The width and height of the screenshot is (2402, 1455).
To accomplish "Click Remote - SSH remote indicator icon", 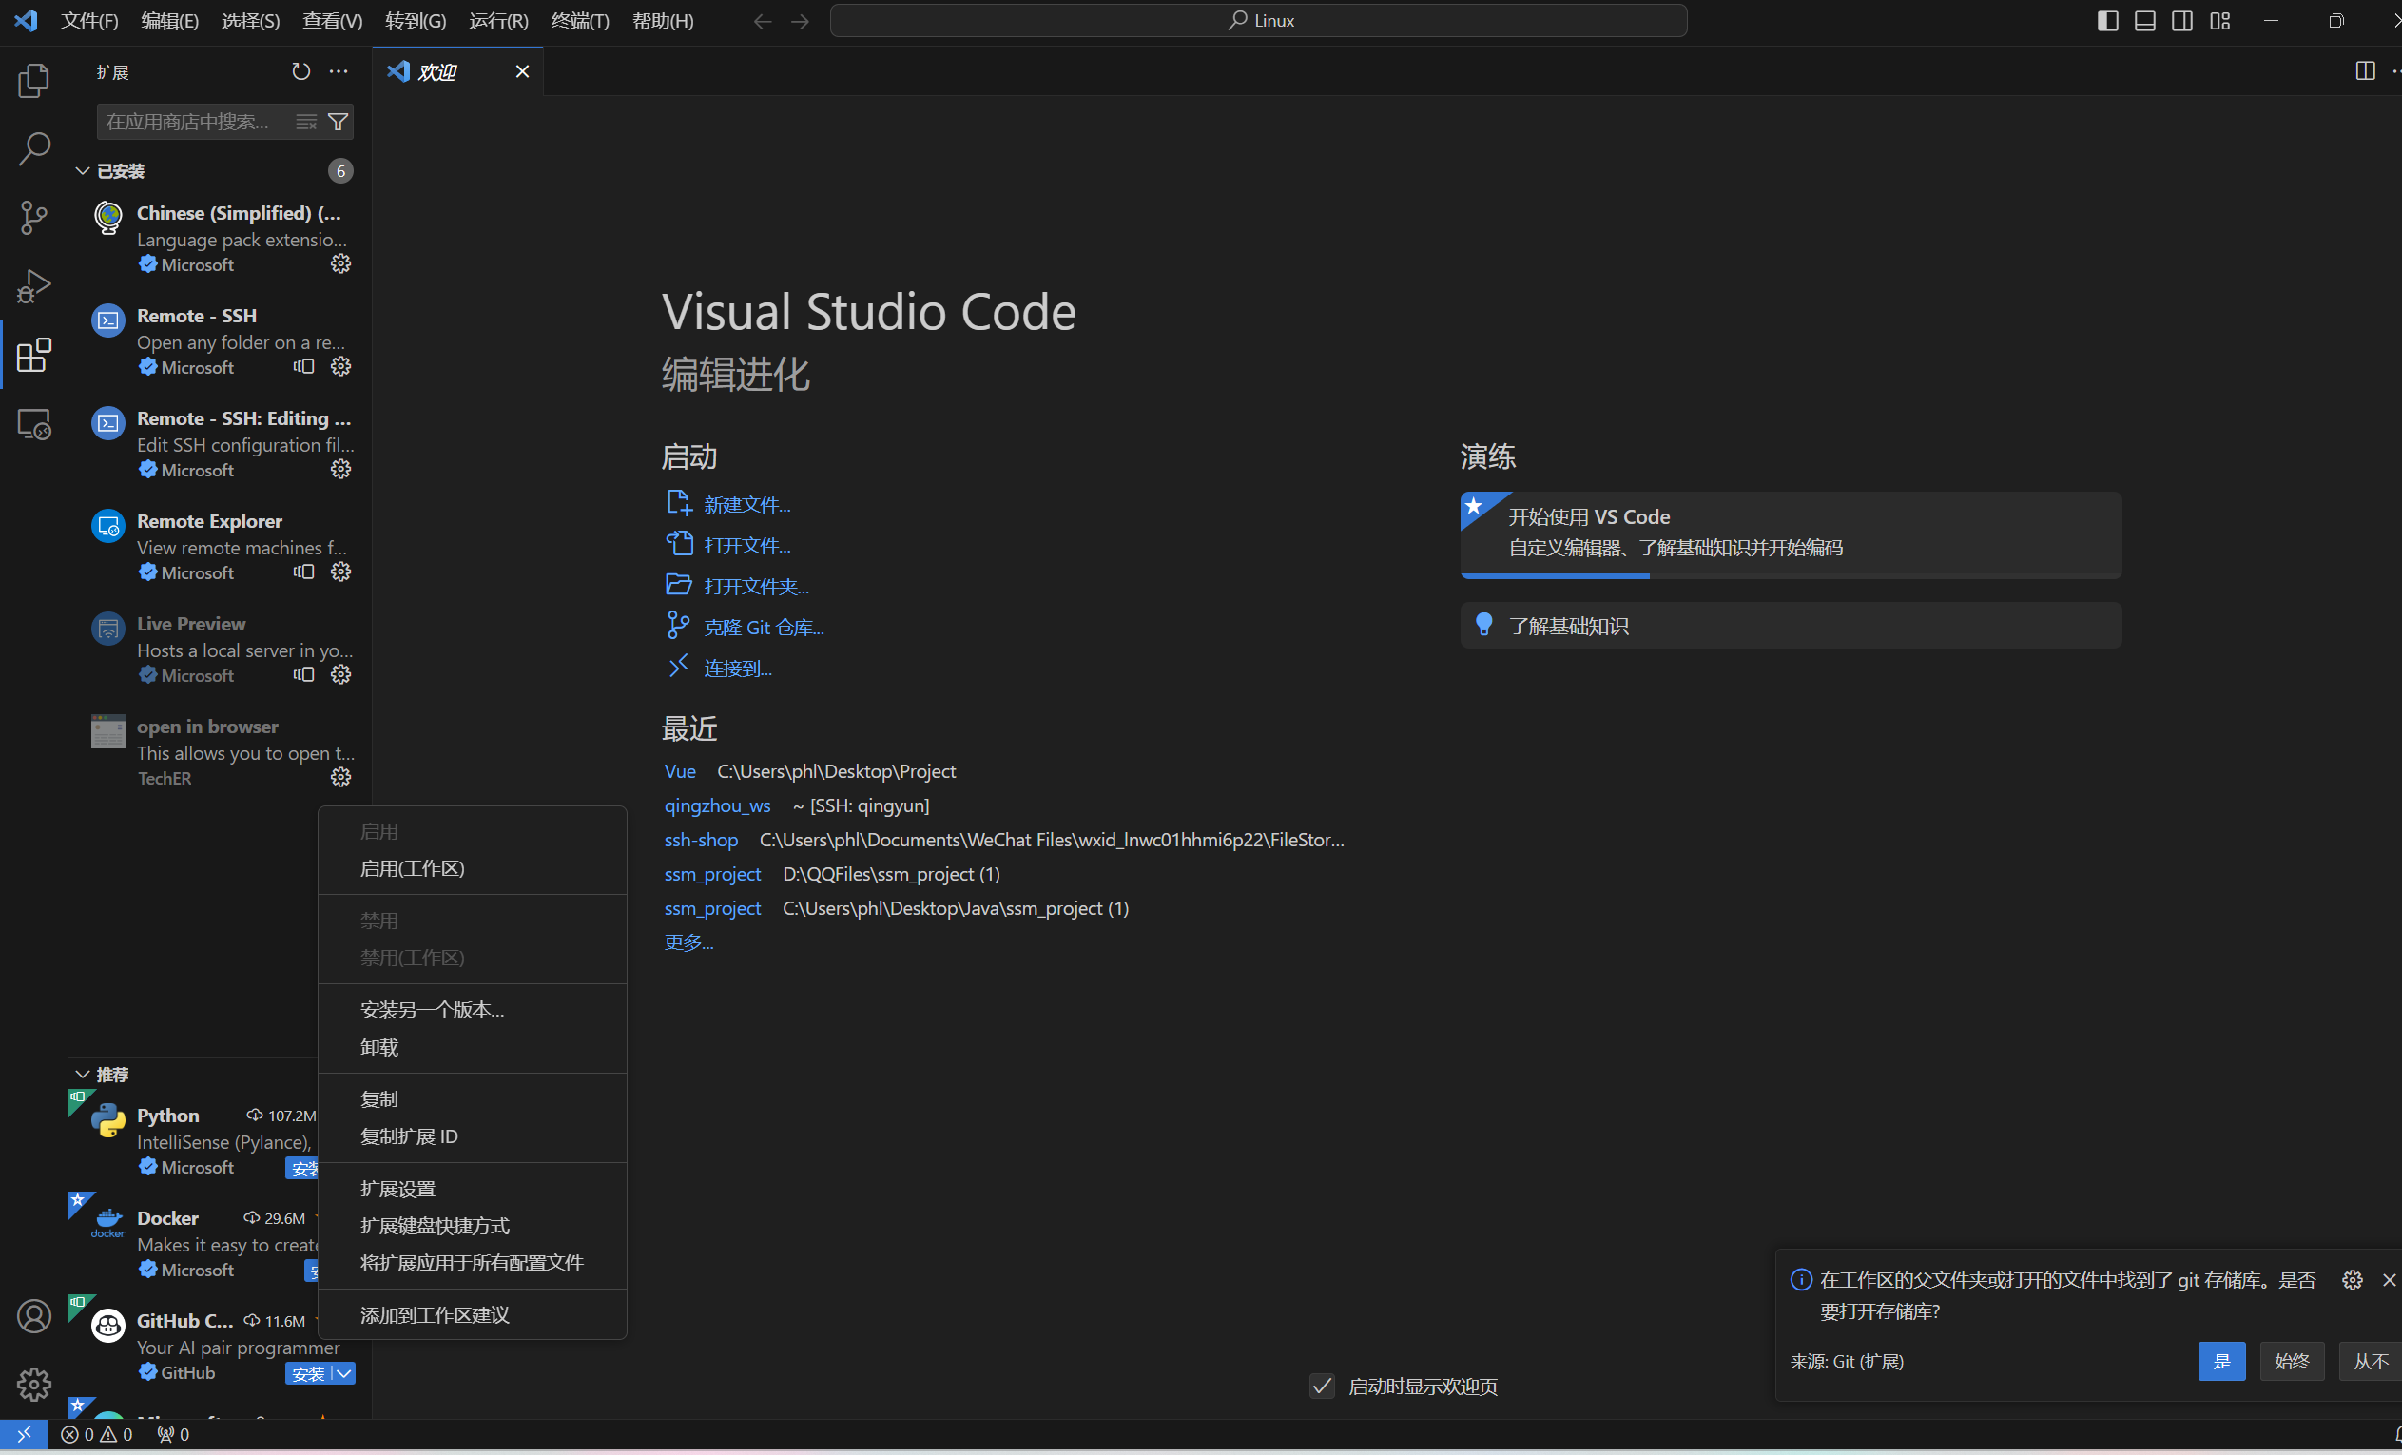I will (304, 366).
